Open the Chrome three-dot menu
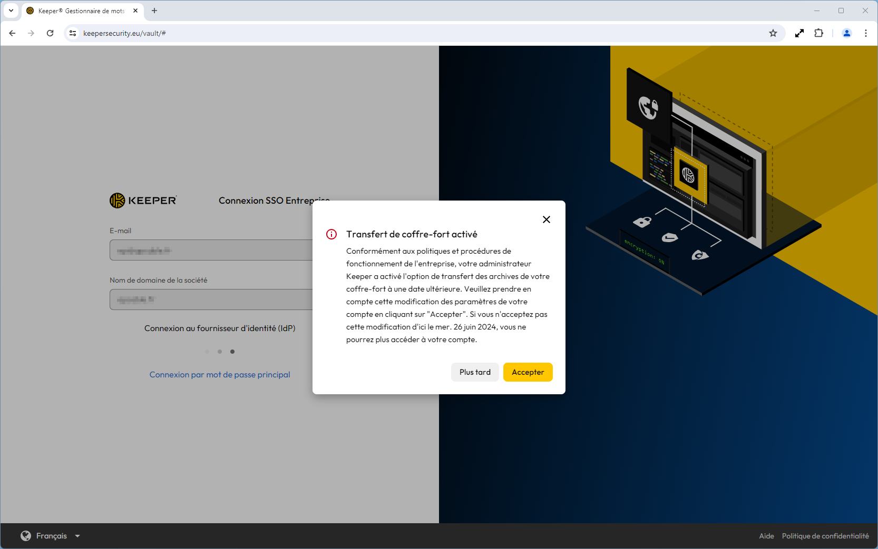The image size is (878, 549). pyautogui.click(x=866, y=33)
